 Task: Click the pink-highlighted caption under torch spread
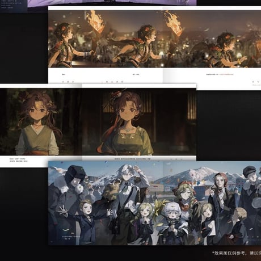click(220, 74)
